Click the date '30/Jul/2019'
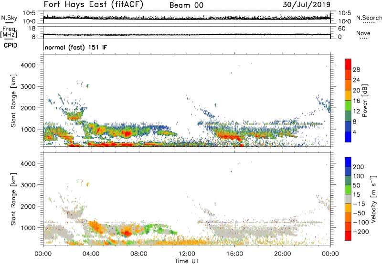Image resolution: width=382 pixels, height=264 pixels. (x=307, y=4)
